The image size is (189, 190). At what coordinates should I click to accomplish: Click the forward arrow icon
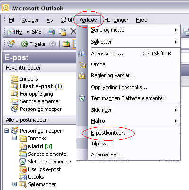pos(53,44)
